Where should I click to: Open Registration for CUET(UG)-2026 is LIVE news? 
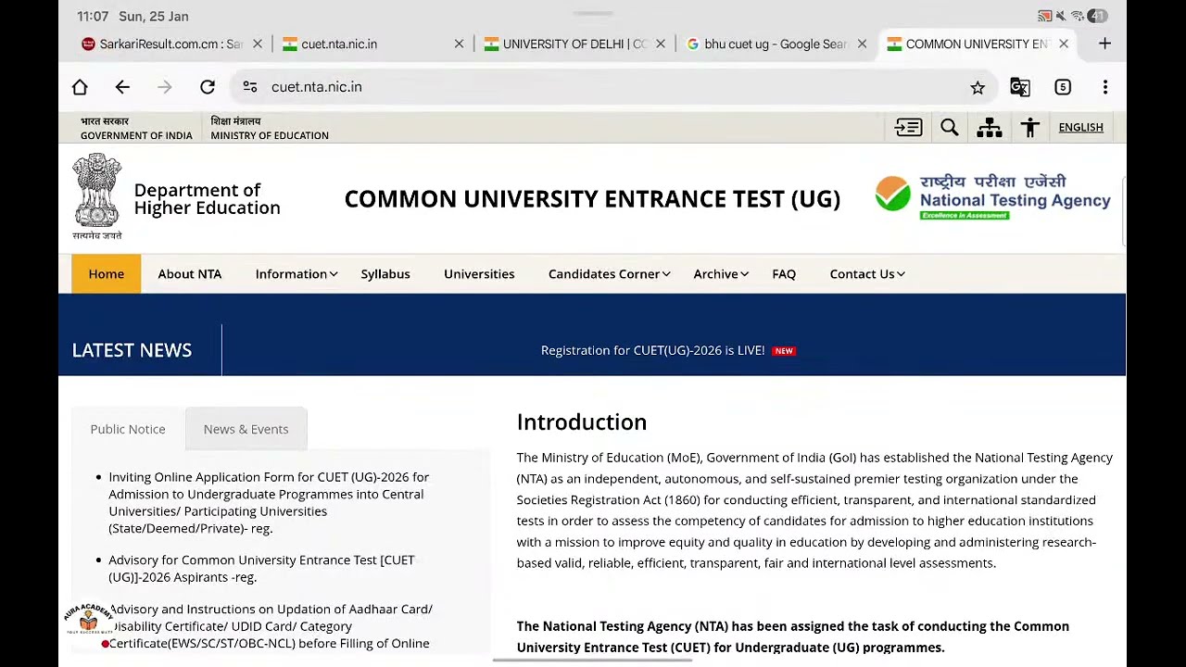tap(653, 350)
